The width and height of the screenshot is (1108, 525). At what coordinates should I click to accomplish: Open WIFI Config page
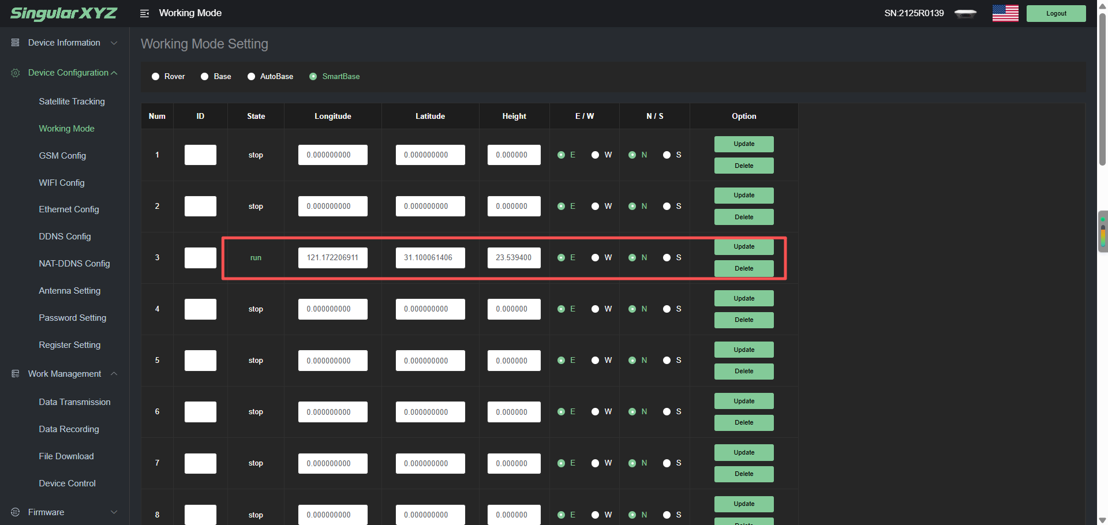click(62, 183)
